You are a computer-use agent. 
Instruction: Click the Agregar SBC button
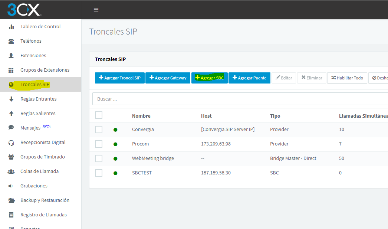pyautogui.click(x=210, y=78)
